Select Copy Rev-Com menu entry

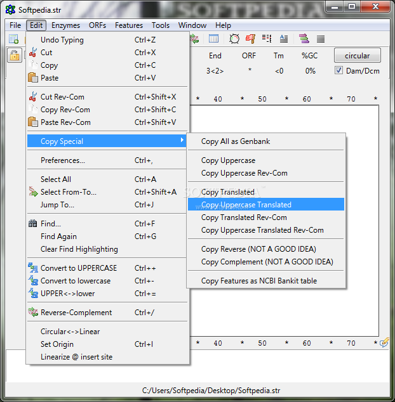pos(107,110)
